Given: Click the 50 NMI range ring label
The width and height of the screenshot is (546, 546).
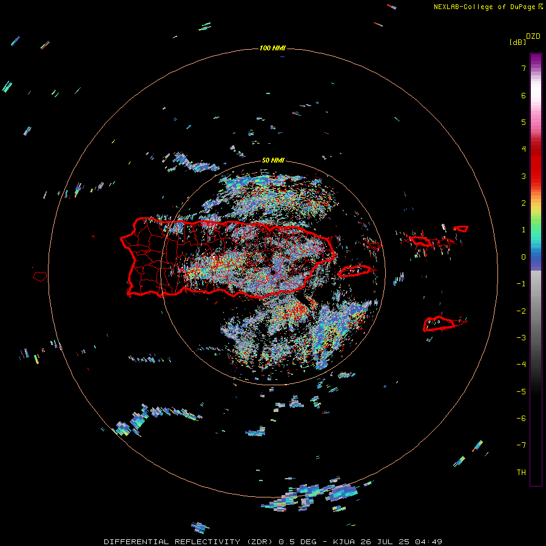Looking at the screenshot, I should pyautogui.click(x=273, y=161).
